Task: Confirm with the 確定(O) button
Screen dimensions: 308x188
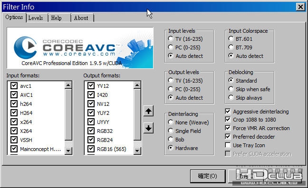Action: point(208,176)
